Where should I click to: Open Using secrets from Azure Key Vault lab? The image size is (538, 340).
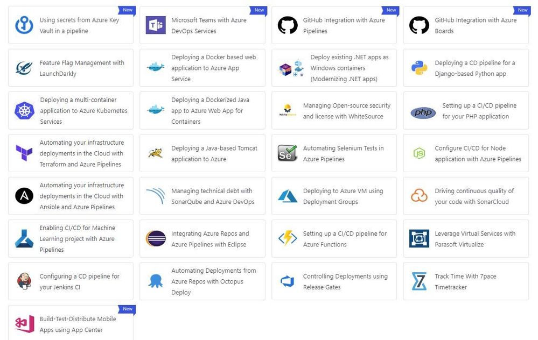pos(71,25)
